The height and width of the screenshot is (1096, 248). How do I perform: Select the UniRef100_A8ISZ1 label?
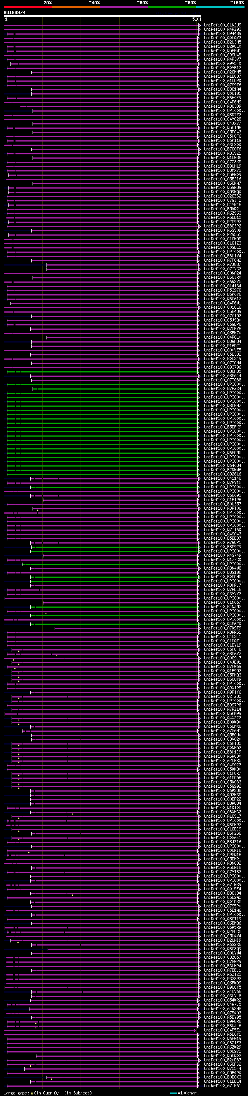pos(222,153)
